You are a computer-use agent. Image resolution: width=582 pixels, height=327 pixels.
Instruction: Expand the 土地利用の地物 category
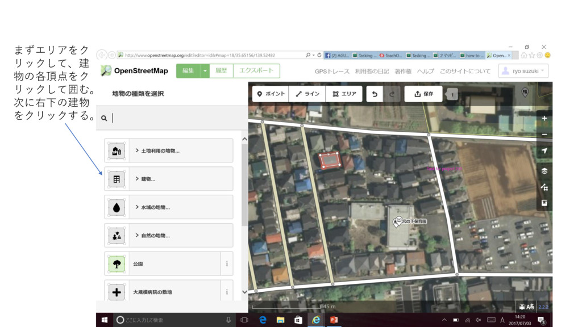(168, 151)
